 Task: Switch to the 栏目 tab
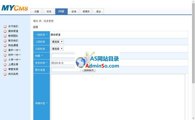click(49, 12)
